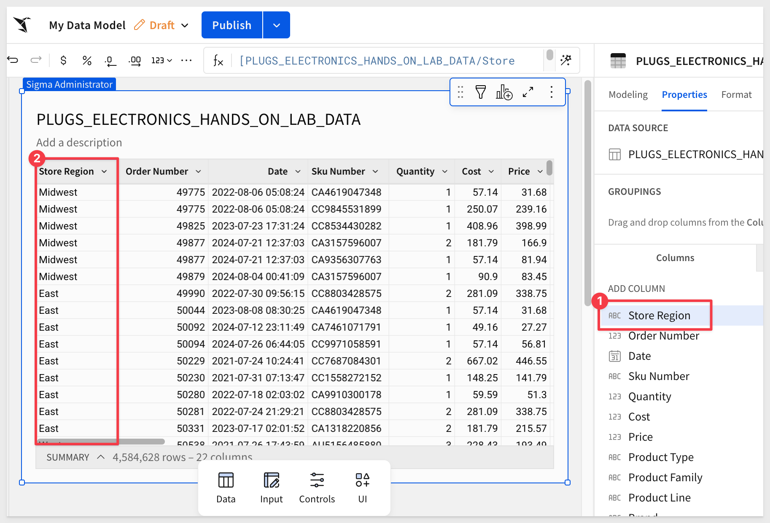Screen dimensions: 770x523
Task: Click the table title PLUGS_ELECTRONICS_HANDS_ON_LAB_DATA
Action: point(198,120)
